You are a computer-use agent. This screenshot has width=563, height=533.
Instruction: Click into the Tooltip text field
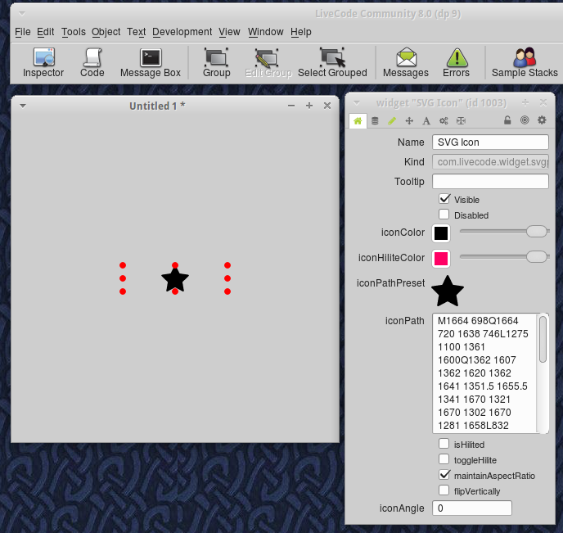click(490, 181)
